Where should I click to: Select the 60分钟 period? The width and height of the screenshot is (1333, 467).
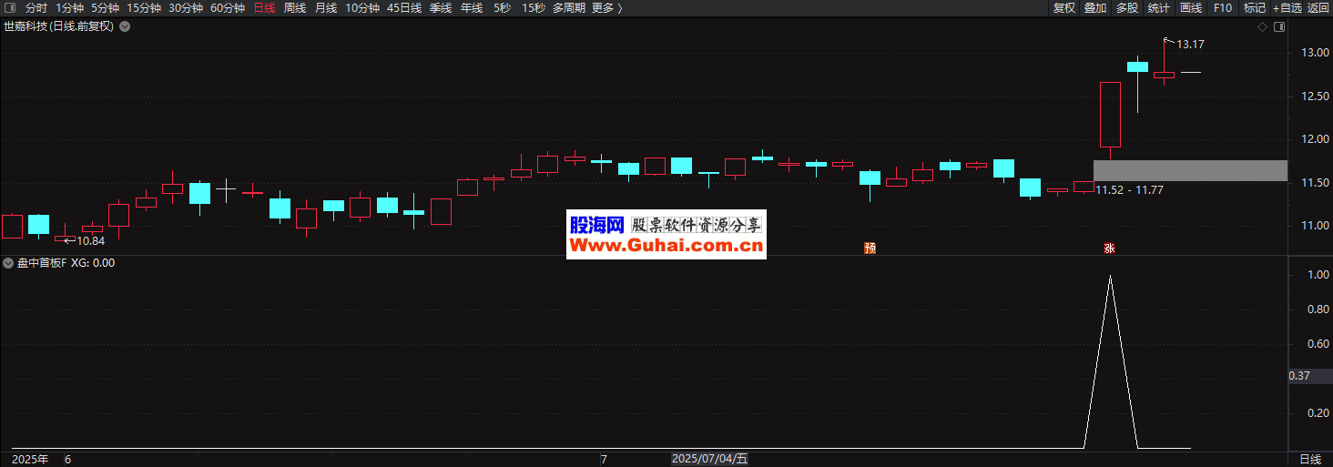tap(228, 8)
